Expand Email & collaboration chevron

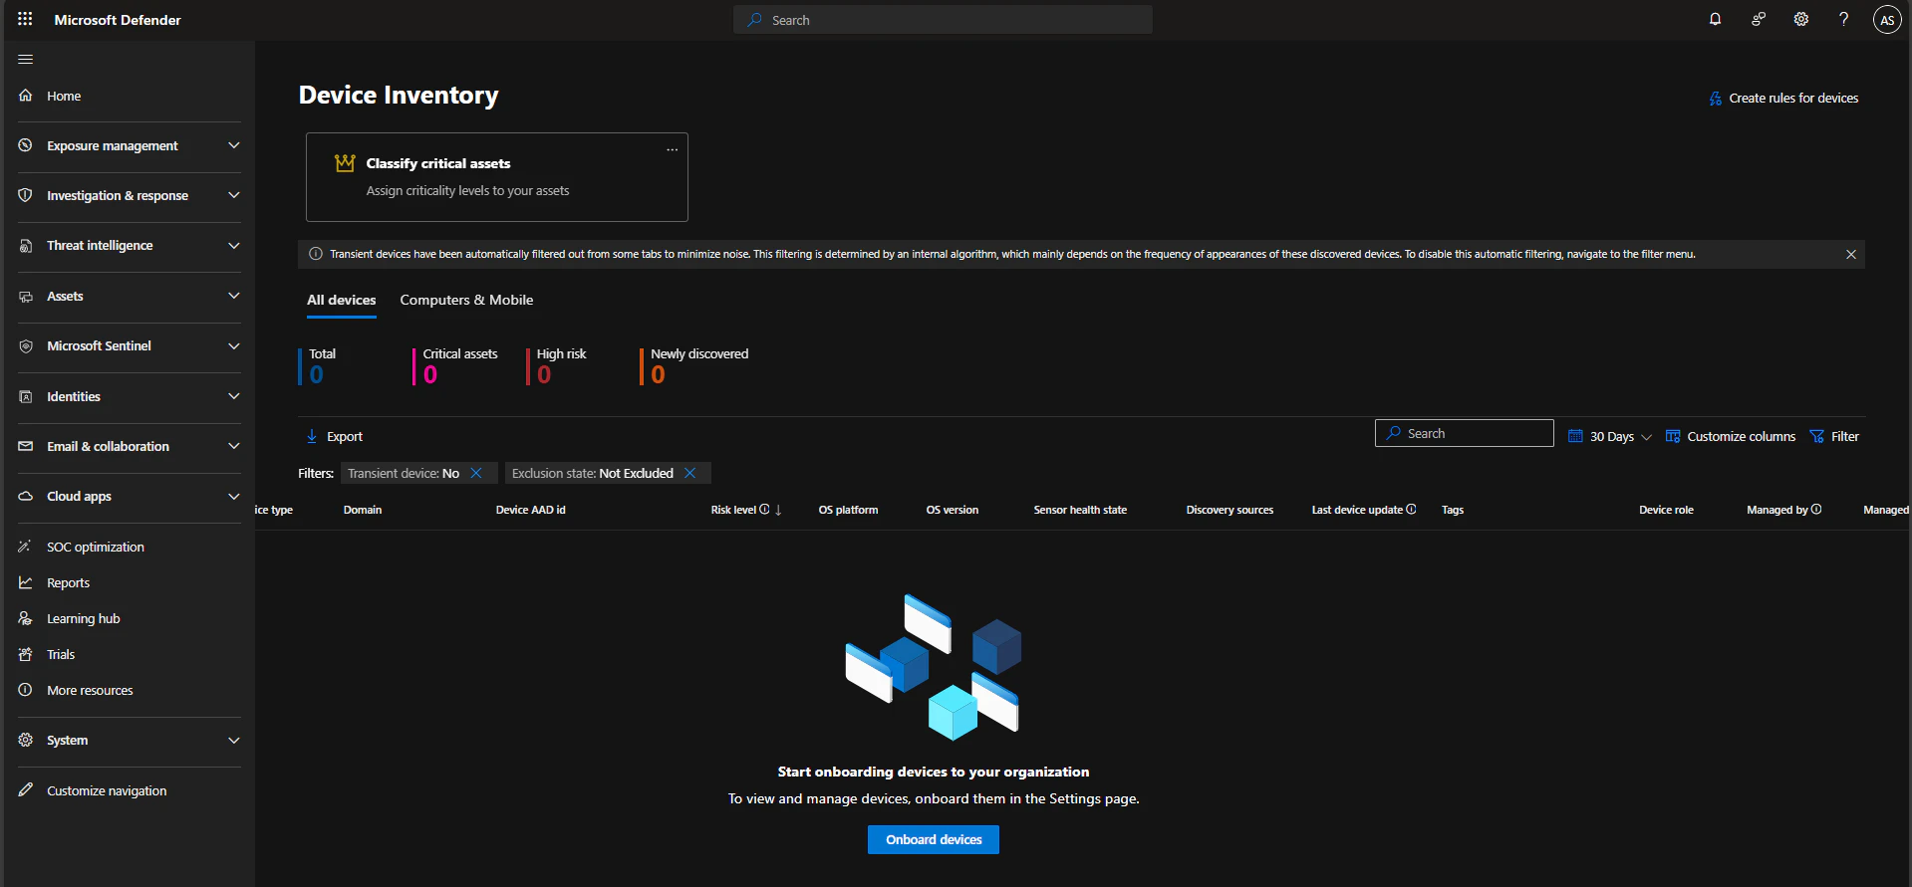point(234,446)
